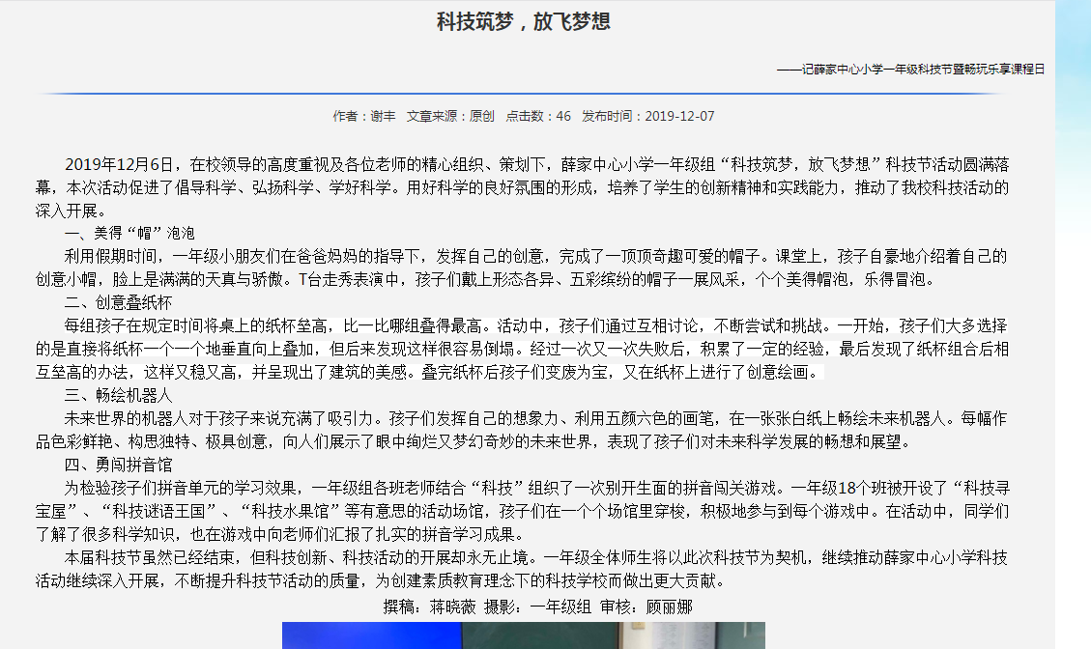
Task: Click the paragraph starting 2019年12月6日
Action: (522, 187)
